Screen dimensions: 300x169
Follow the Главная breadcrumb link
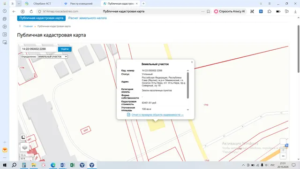pyautogui.click(x=28, y=26)
